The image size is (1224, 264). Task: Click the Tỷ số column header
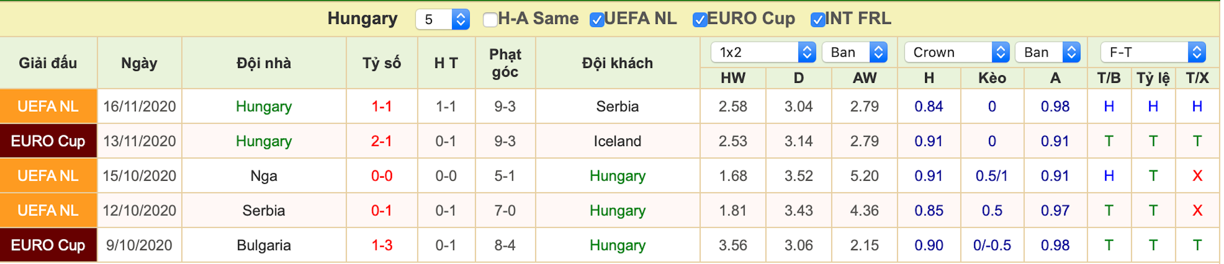click(x=381, y=63)
